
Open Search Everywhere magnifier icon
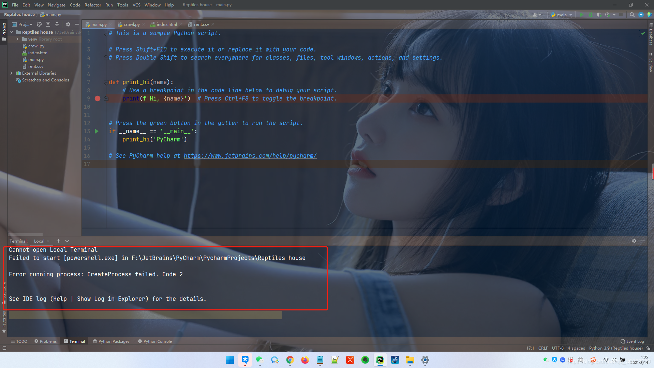pos(632,15)
